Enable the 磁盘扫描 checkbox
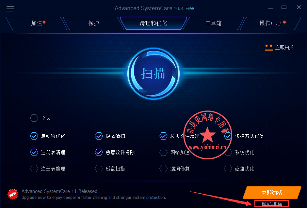 99,169
